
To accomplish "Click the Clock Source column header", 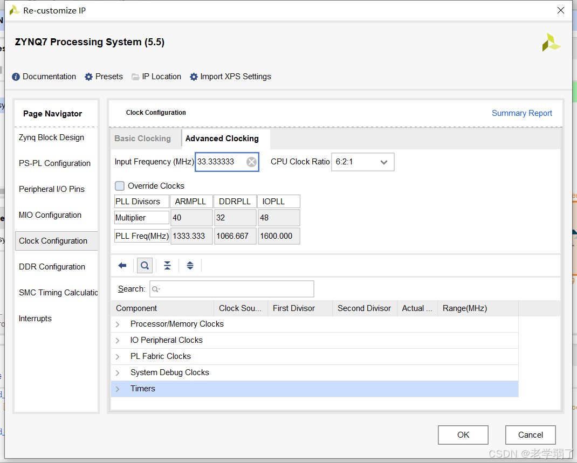I will point(241,308).
